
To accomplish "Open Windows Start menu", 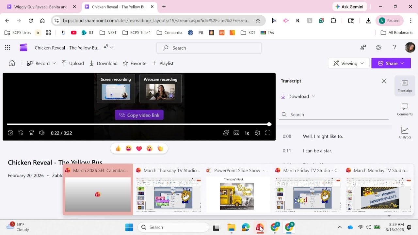I will (x=129, y=227).
